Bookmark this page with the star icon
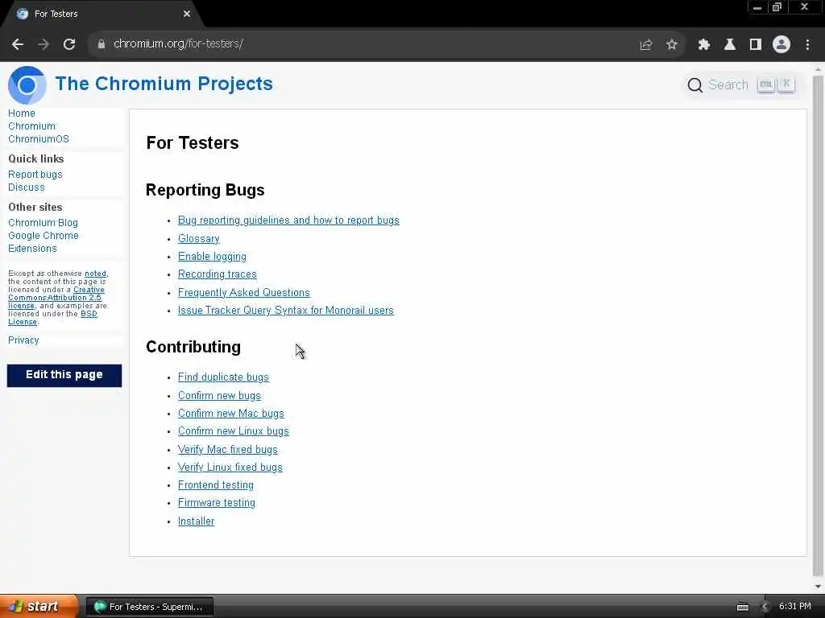 coord(671,45)
